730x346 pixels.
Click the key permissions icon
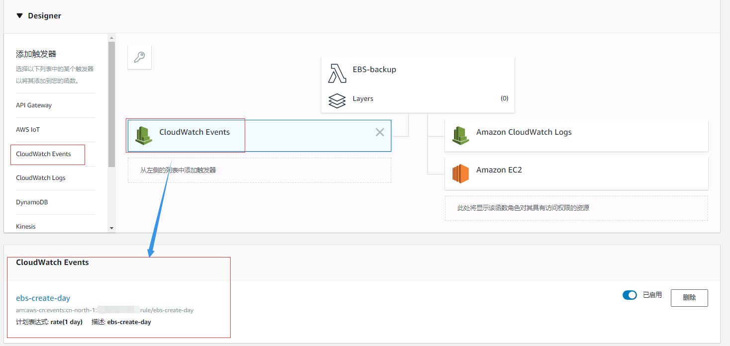pyautogui.click(x=139, y=57)
